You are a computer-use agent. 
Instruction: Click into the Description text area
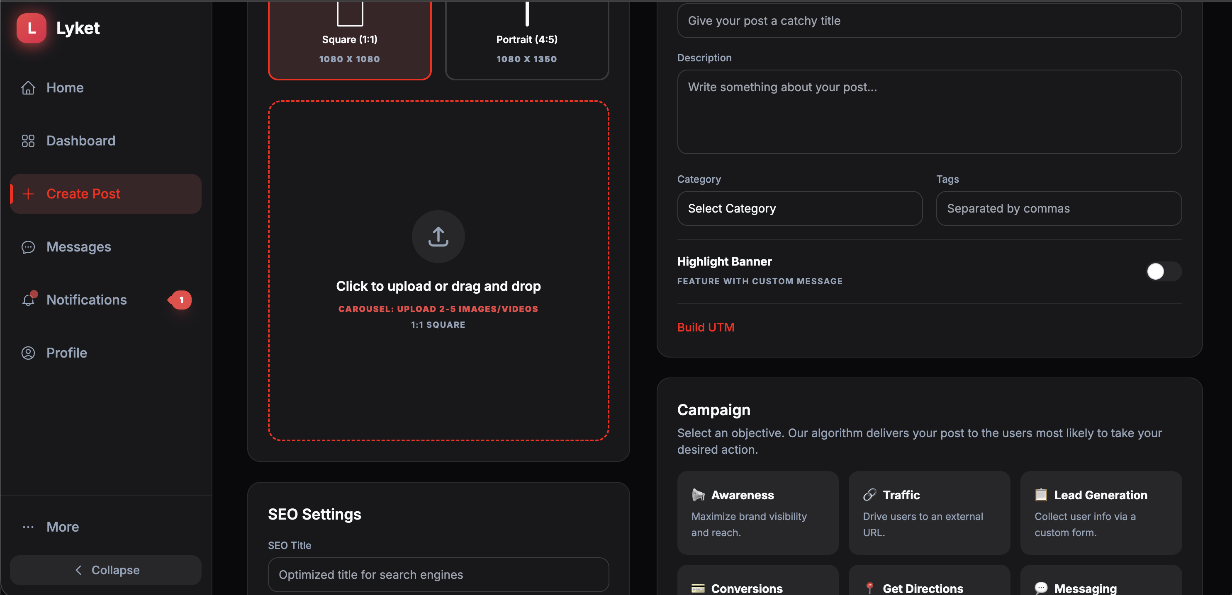point(929,112)
